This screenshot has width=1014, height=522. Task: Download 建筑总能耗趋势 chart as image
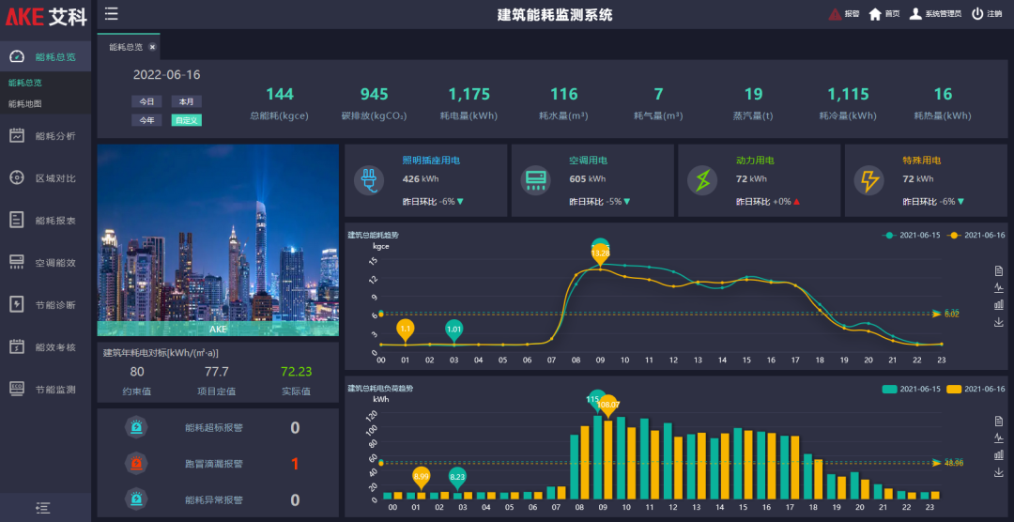click(x=998, y=322)
